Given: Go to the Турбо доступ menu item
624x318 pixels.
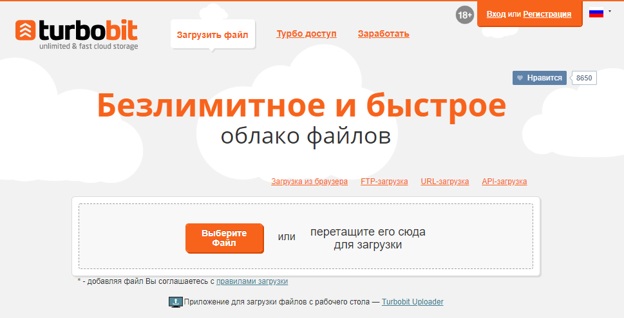Looking at the screenshot, I should click(307, 34).
